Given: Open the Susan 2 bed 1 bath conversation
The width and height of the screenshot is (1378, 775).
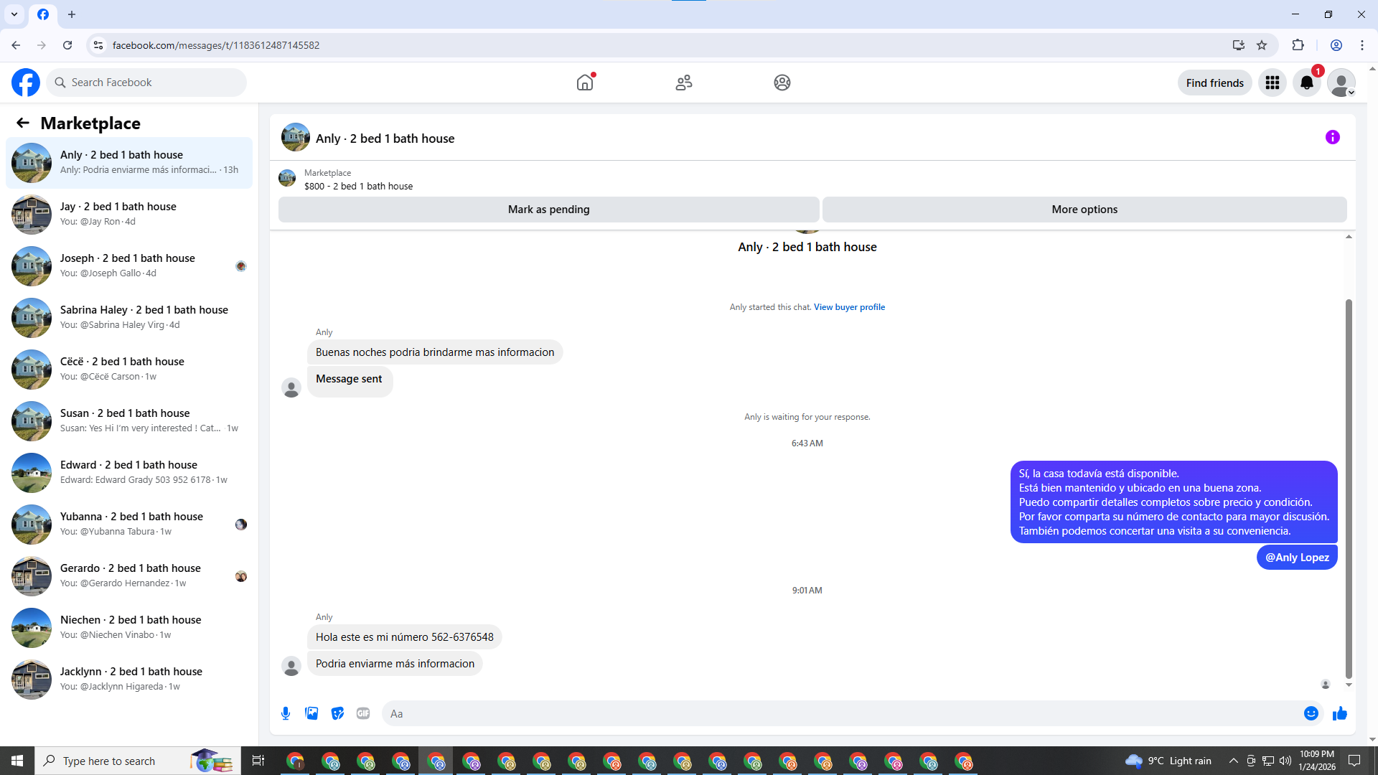Looking at the screenshot, I should coord(129,421).
